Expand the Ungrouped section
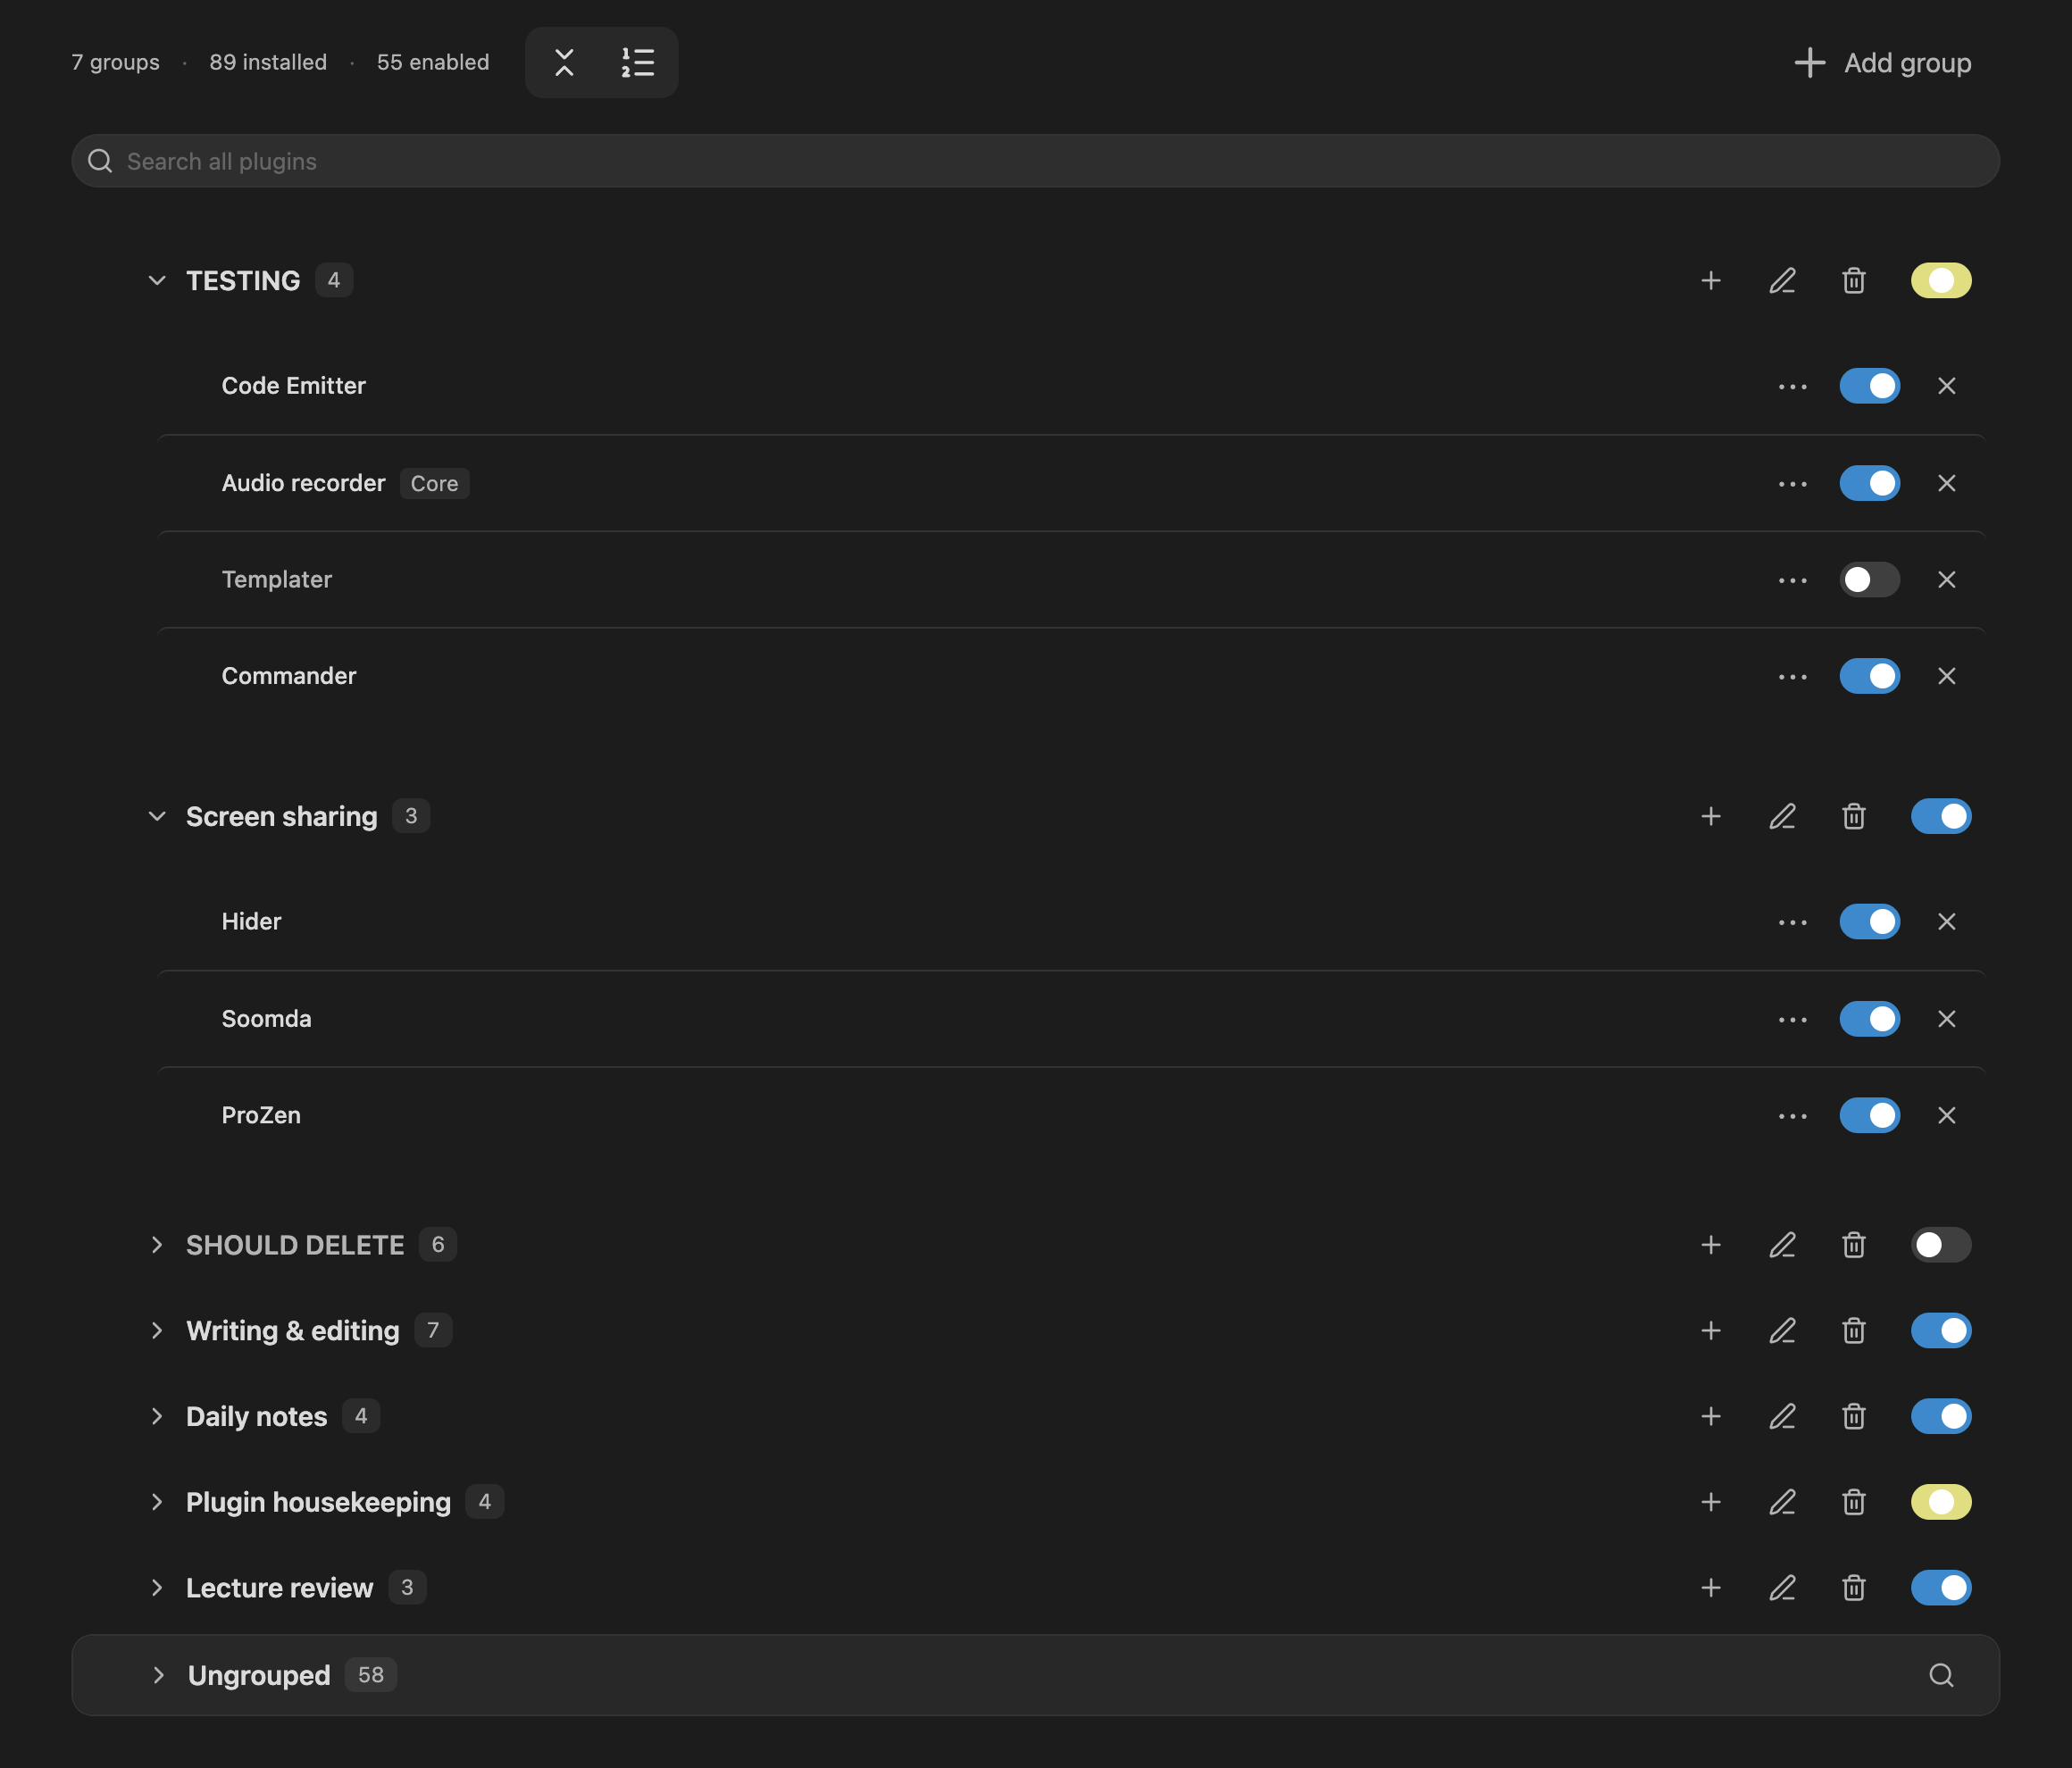 (158, 1675)
